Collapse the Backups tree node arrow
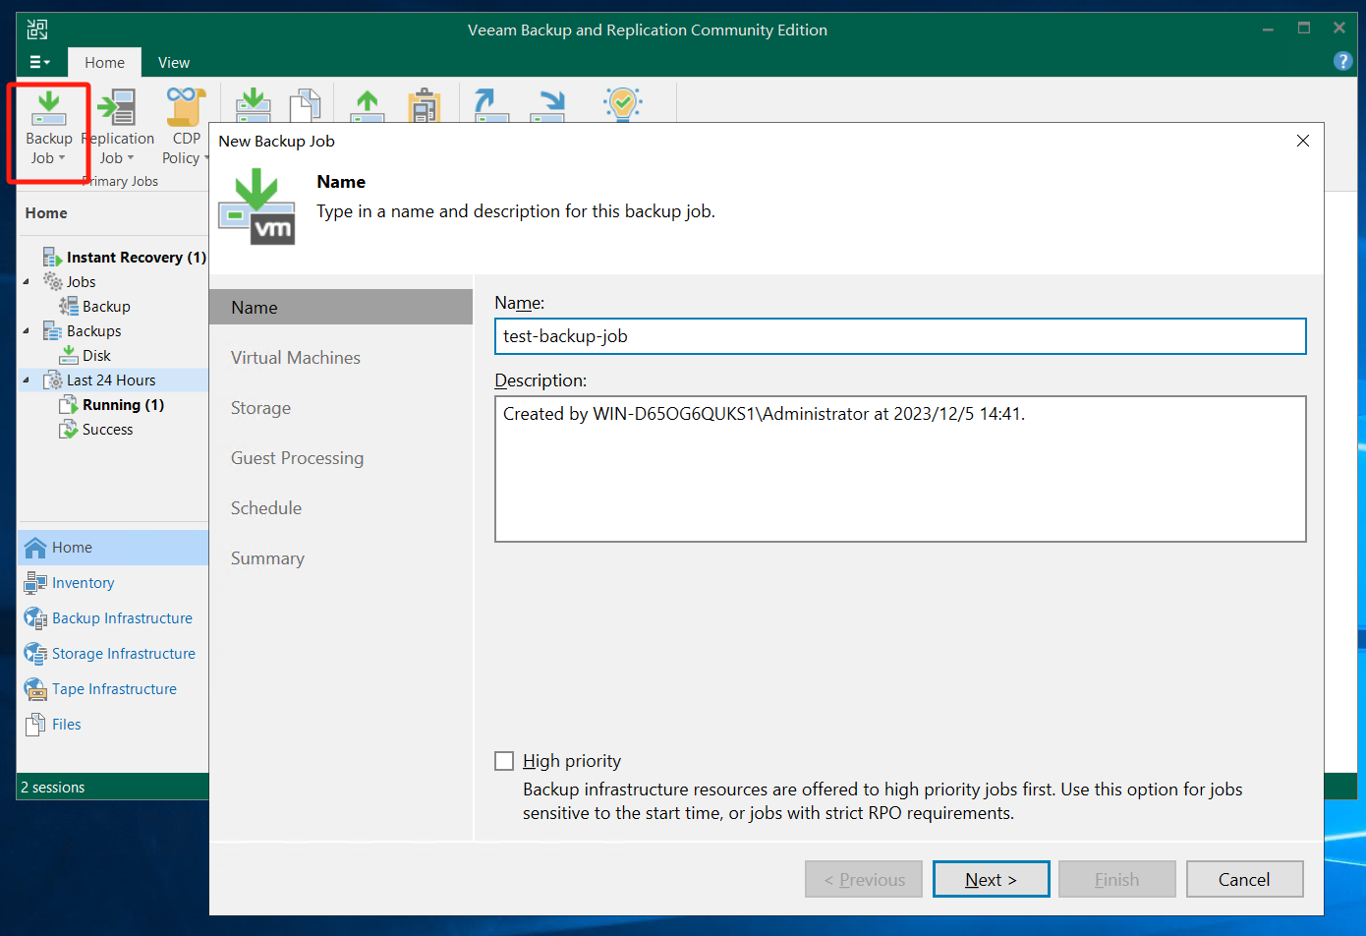The image size is (1366, 936). [27, 331]
